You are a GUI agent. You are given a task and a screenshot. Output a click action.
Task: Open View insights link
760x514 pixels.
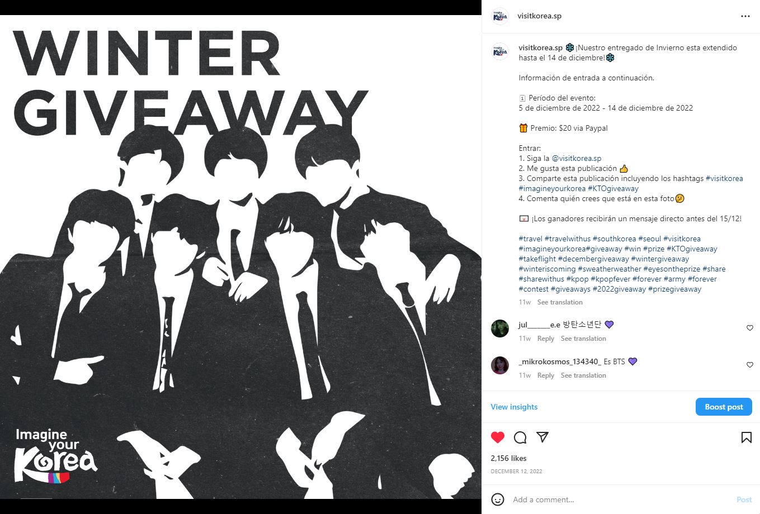pos(514,407)
